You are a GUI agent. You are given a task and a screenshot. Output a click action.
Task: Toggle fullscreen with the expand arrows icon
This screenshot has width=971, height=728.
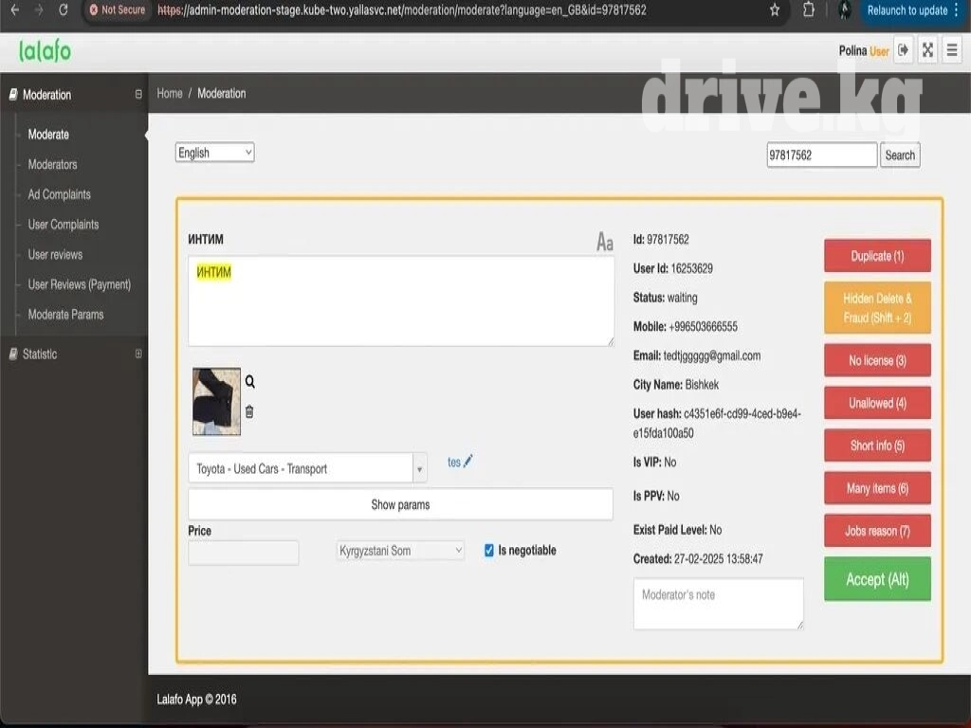928,51
